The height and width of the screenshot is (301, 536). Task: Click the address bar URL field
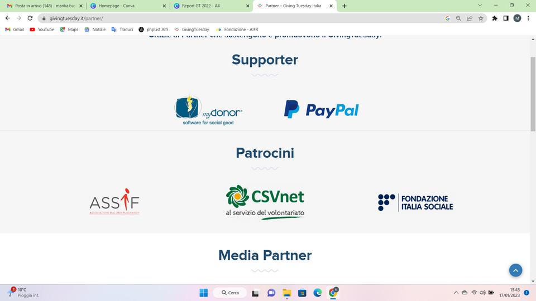(240, 18)
